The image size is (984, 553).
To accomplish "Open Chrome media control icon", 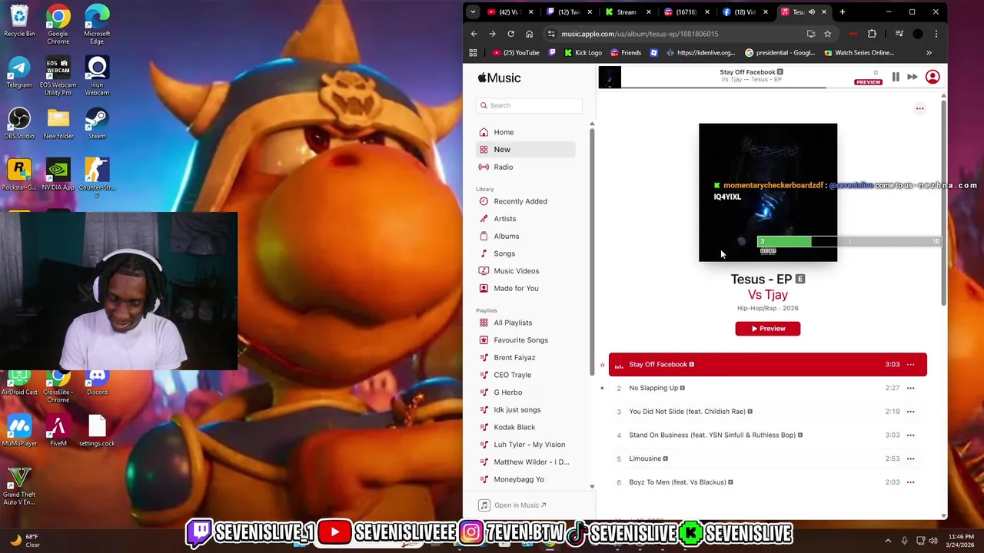I will tap(899, 34).
